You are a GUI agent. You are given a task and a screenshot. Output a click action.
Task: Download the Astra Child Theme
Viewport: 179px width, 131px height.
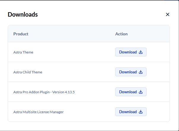tap(131, 72)
